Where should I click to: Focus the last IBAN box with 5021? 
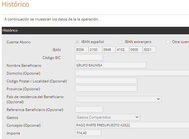[149, 50]
